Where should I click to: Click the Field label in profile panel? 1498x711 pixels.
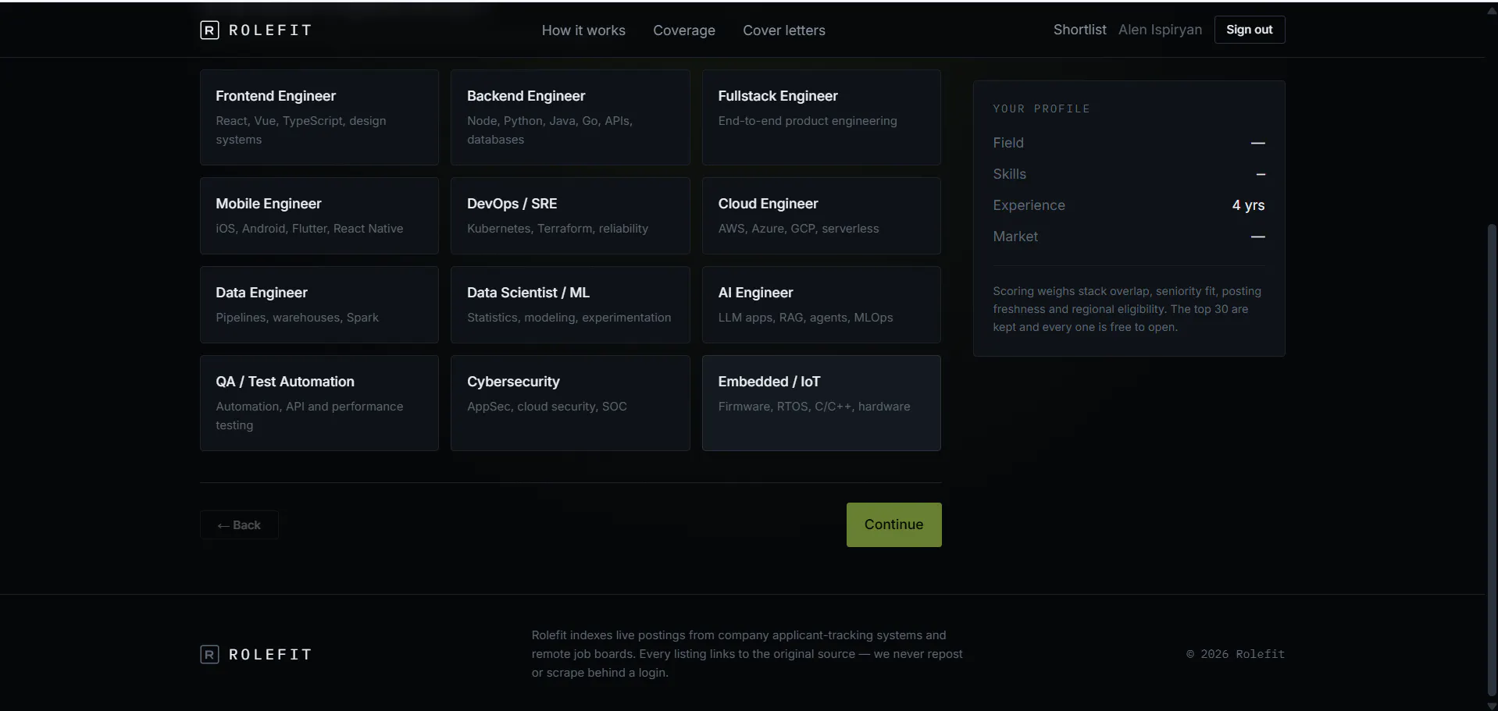coord(1008,143)
